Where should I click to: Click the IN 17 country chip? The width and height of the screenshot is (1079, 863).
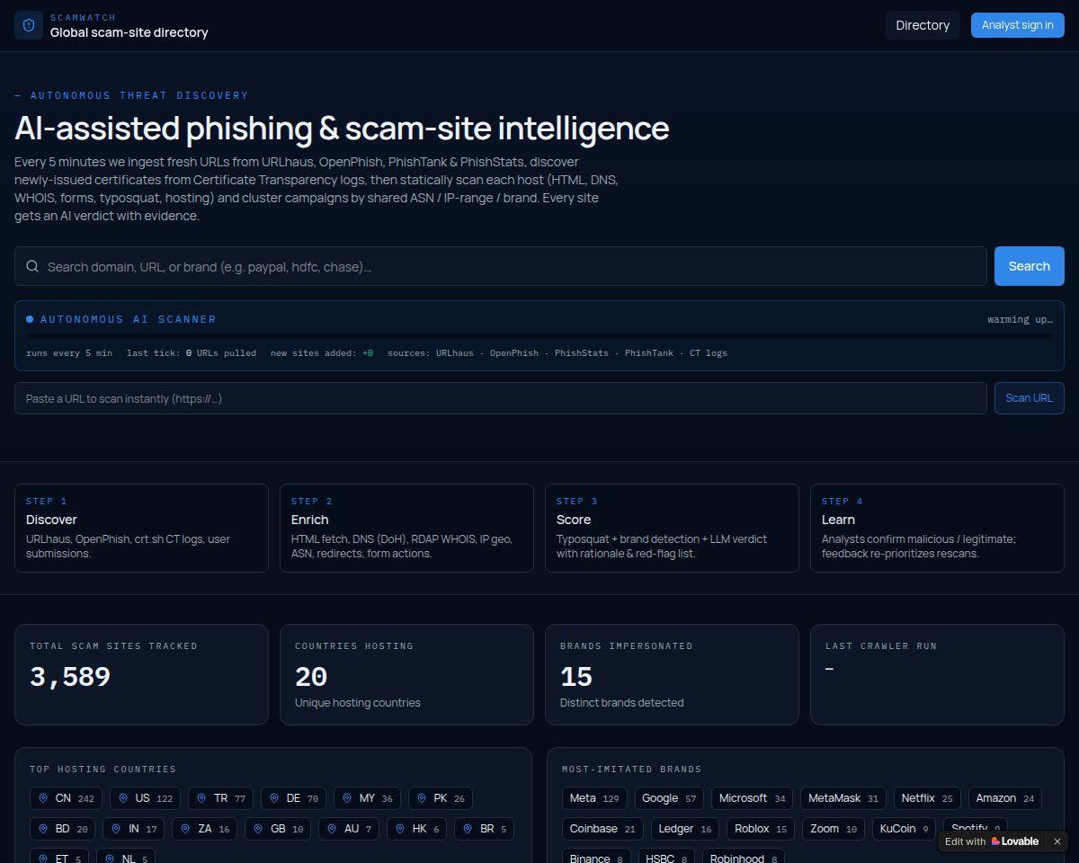pos(133,829)
